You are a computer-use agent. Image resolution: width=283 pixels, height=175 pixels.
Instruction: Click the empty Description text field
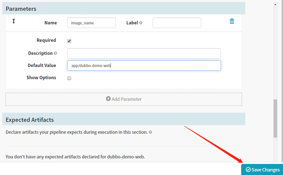tap(144, 53)
